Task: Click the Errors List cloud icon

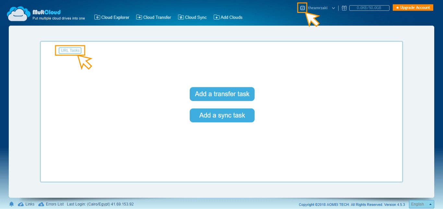Action: point(41,204)
